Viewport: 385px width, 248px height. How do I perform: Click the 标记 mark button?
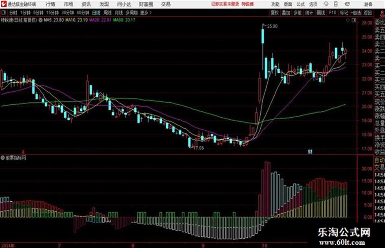click(x=344, y=13)
